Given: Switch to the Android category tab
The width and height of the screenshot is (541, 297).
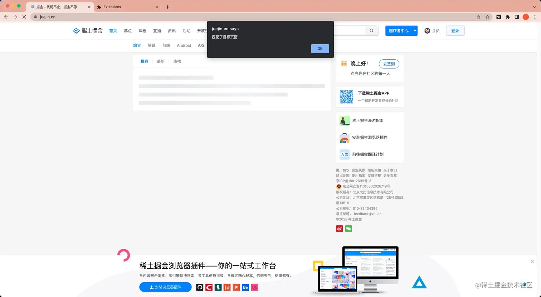Looking at the screenshot, I should tap(184, 45).
